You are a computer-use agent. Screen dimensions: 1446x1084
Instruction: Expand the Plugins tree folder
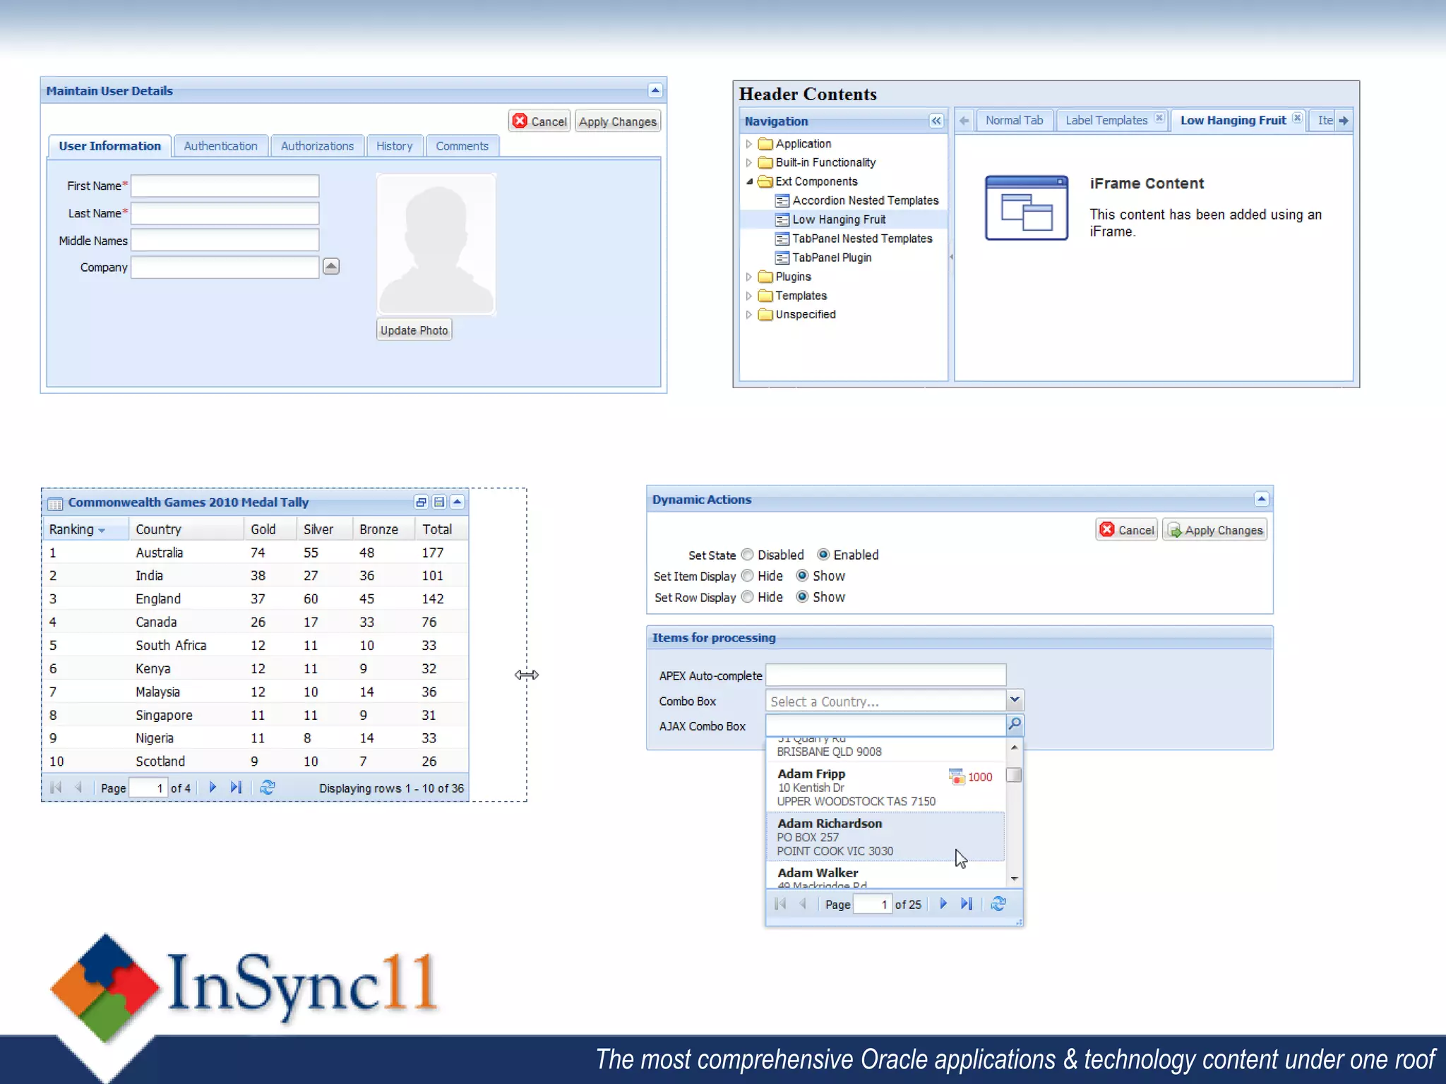(748, 277)
